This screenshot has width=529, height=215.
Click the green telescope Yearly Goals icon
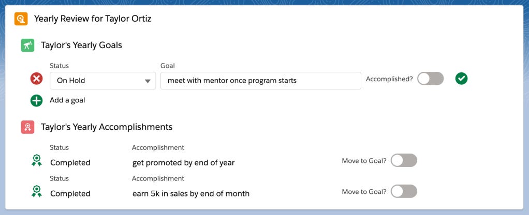28,45
